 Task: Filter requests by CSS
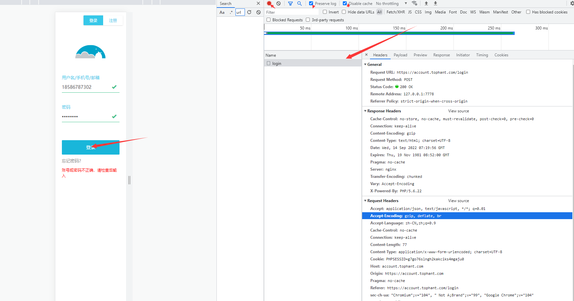pyautogui.click(x=418, y=12)
